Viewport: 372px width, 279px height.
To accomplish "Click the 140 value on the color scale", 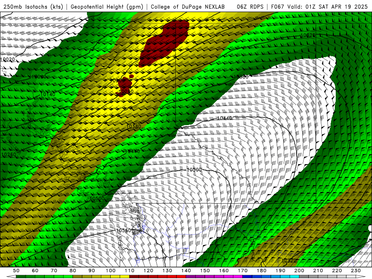I will tap(186, 271).
